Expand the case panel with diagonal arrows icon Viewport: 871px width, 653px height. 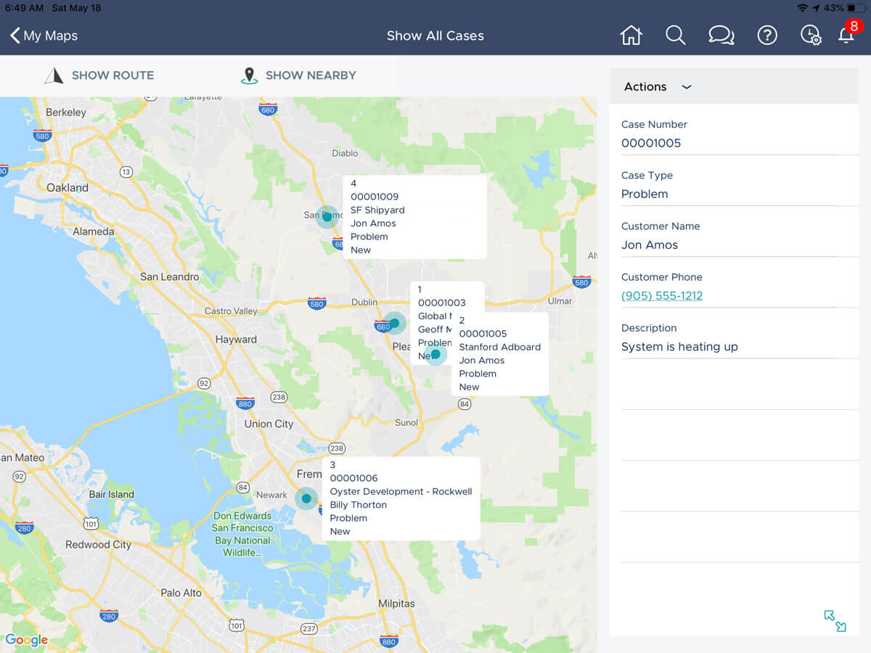point(834,621)
